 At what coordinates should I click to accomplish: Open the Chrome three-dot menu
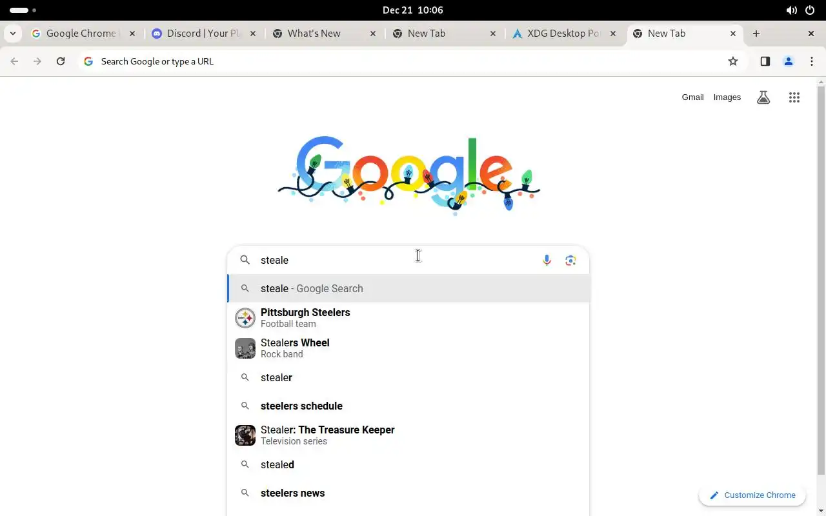(811, 61)
